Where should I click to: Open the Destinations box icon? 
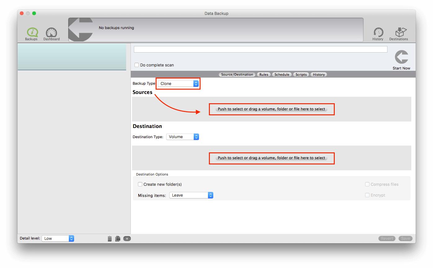399,33
